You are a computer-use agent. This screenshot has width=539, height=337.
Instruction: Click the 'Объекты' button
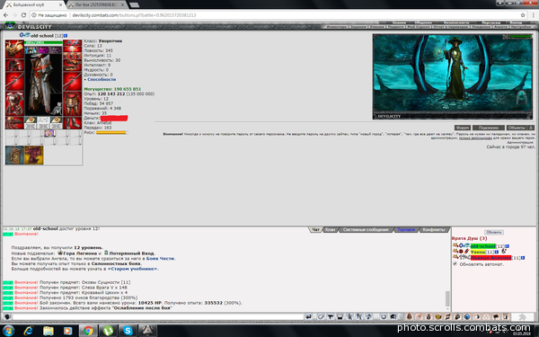tap(516, 128)
